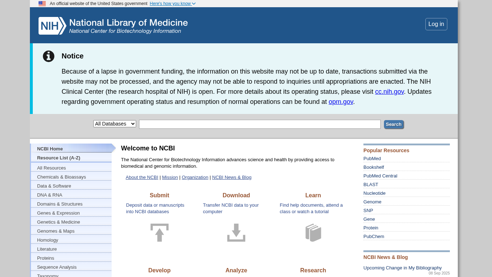Viewport: 492px width, 277px height.
Task: Select Literature category
Action: tap(71, 249)
